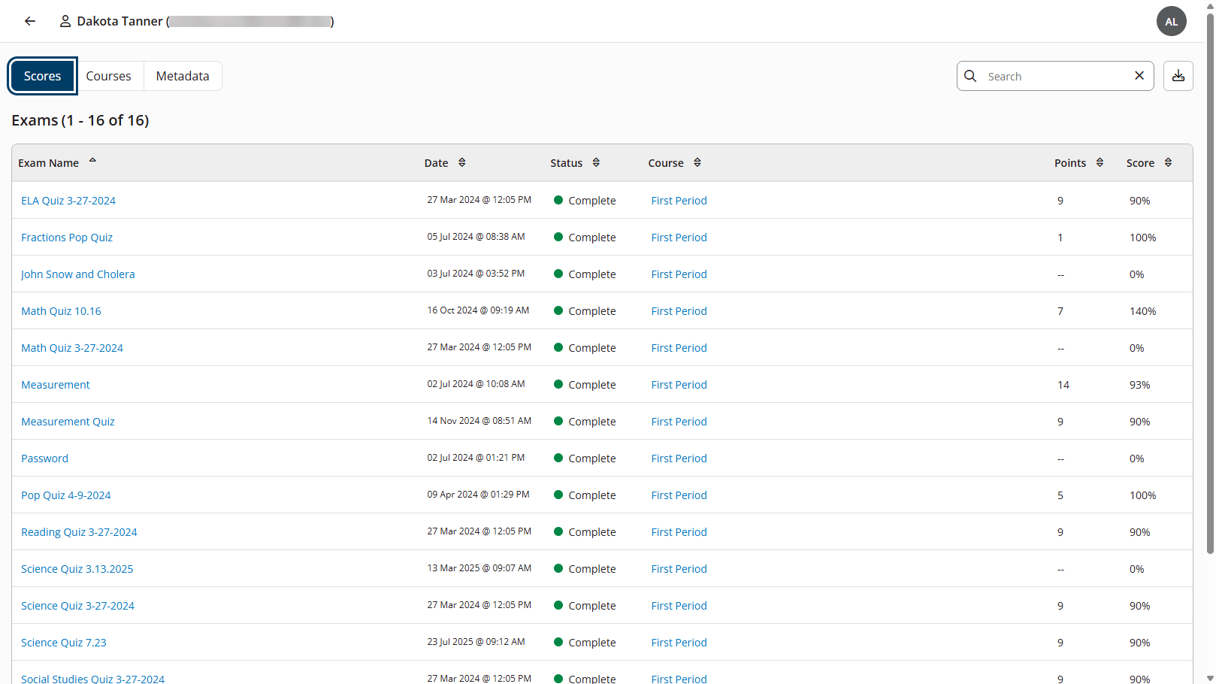Toggle sorting on the Points column
Screen dimensions: 1216x684
(1101, 162)
